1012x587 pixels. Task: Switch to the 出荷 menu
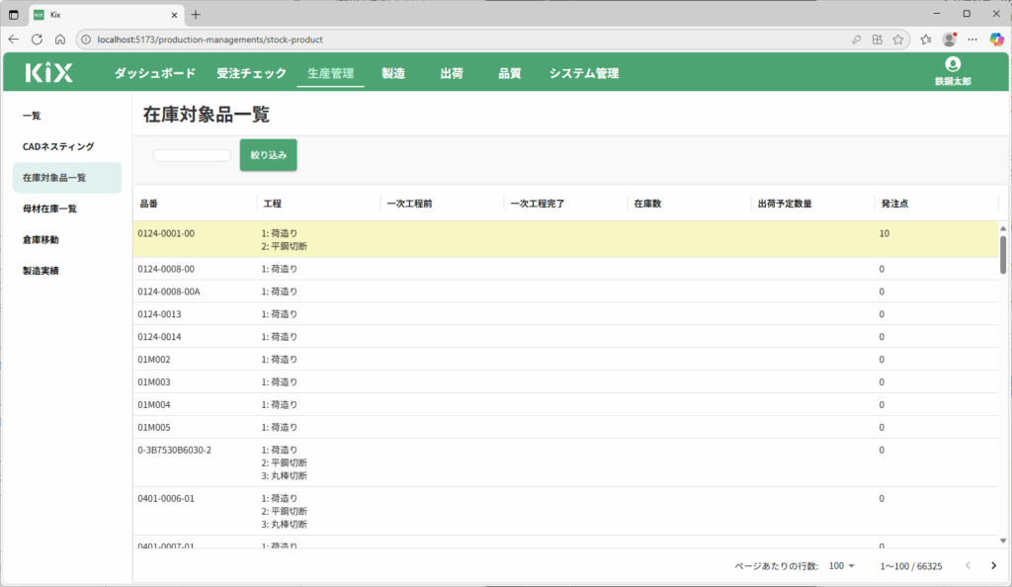pos(452,73)
